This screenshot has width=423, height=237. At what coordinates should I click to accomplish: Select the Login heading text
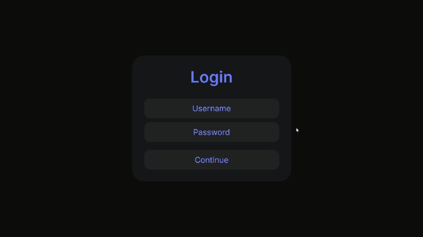[x=211, y=77]
